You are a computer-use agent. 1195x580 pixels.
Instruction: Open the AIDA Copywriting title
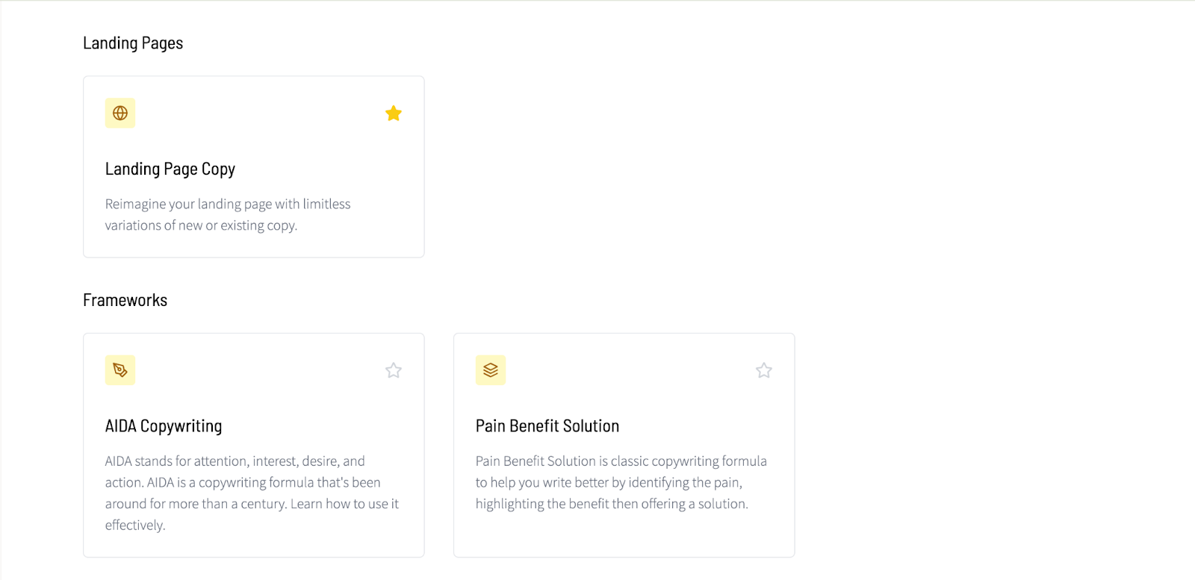click(164, 426)
